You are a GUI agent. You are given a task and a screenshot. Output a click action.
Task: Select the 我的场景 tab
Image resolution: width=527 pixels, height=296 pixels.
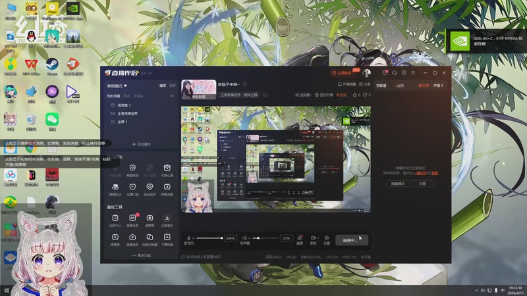tap(113, 96)
